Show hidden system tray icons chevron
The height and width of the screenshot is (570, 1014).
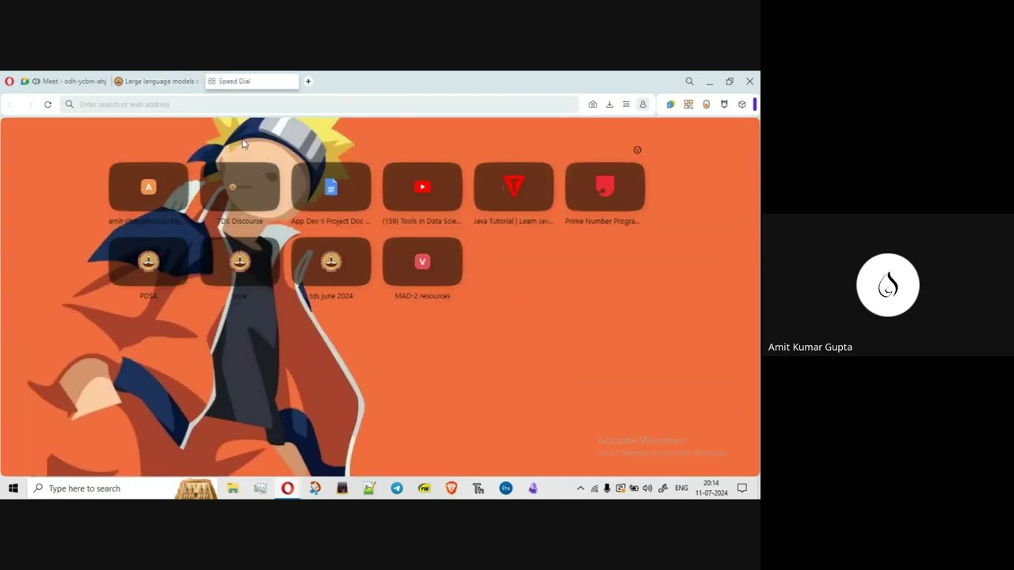click(581, 488)
